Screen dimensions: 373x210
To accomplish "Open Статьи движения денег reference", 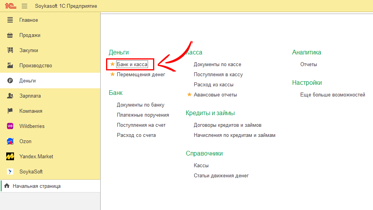I will [x=221, y=176].
